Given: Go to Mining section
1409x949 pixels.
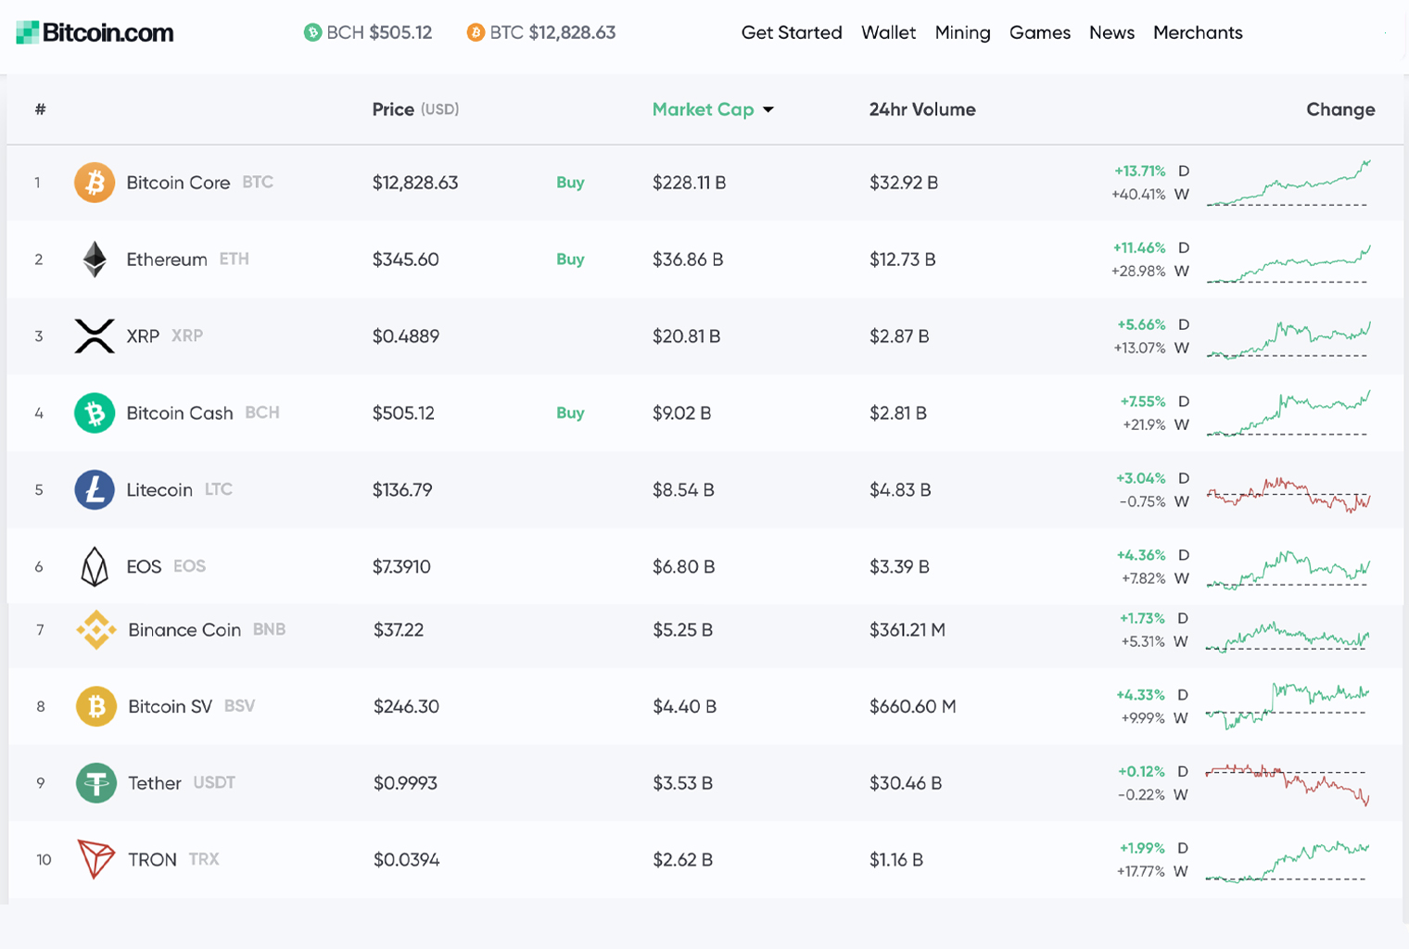Looking at the screenshot, I should (962, 32).
